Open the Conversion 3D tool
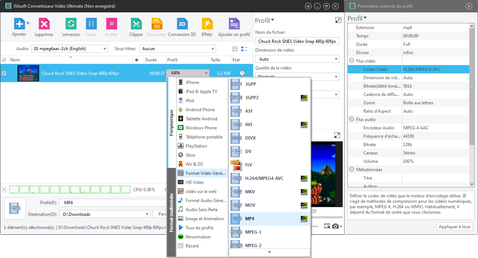Viewport: 478px width, 258px height. [x=182, y=24]
